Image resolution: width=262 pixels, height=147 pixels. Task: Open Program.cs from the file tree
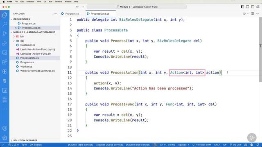click(x=27, y=62)
